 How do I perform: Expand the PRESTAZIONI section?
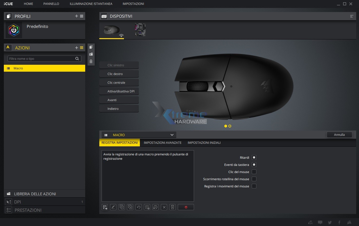pos(44,210)
